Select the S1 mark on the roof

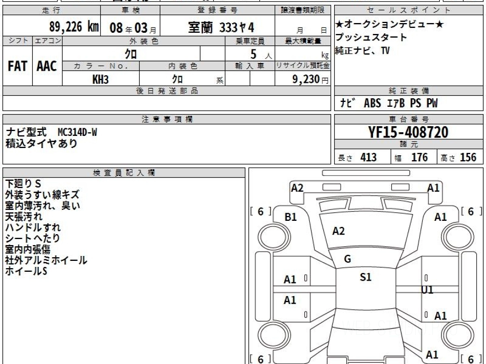(x=366, y=277)
